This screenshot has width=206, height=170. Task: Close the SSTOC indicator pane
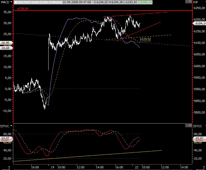pyautogui.click(x=190, y=126)
